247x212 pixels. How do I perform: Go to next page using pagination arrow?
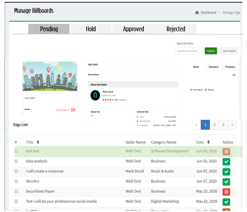pyautogui.click(x=232, y=125)
